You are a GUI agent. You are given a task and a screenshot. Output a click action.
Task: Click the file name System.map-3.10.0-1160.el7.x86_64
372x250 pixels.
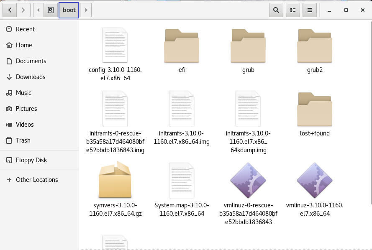(182, 209)
